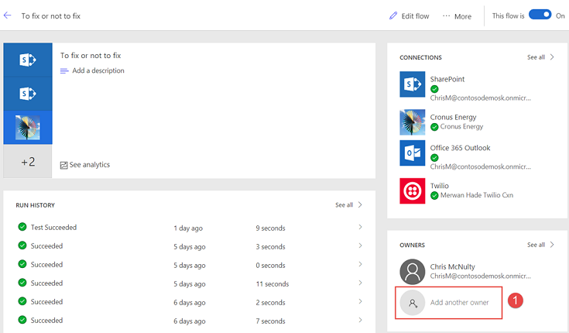The width and height of the screenshot is (569, 333).
Task: Toggle the flow On/Off switch
Action: [540, 15]
